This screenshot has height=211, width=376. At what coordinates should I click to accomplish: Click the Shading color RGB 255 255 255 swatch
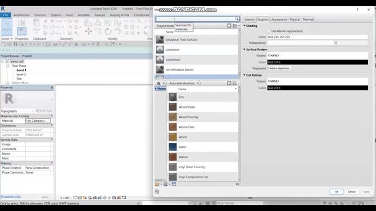tap(317, 37)
